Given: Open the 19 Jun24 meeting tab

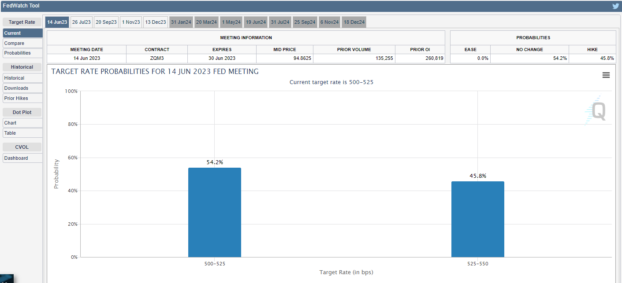Looking at the screenshot, I should 256,22.
